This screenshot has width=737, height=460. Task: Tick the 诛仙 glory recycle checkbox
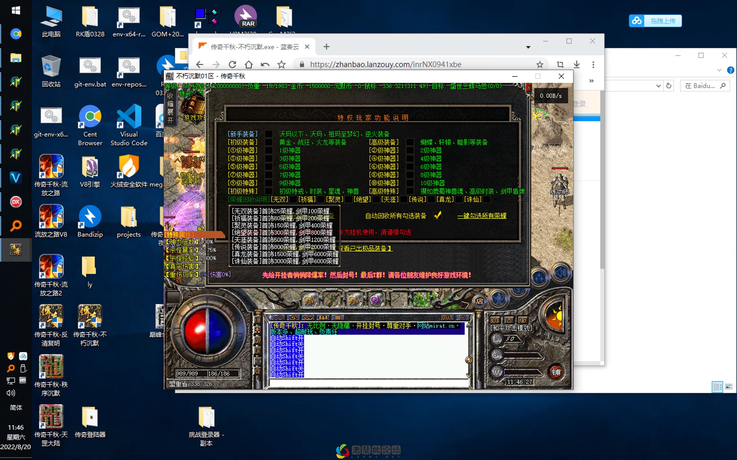486,199
